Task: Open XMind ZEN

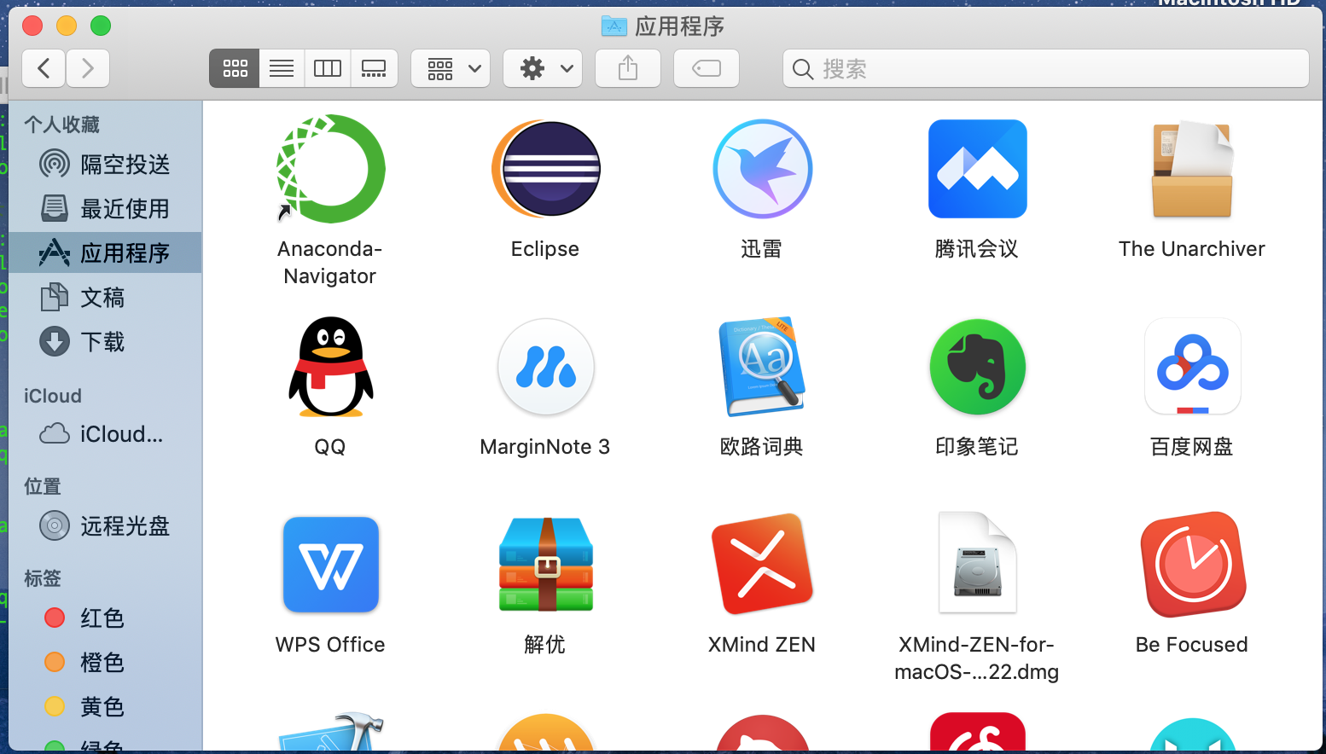Action: coord(762,565)
